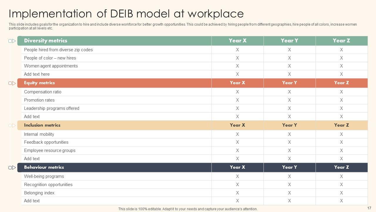Click slide number 17 in the corner

coord(369,208)
